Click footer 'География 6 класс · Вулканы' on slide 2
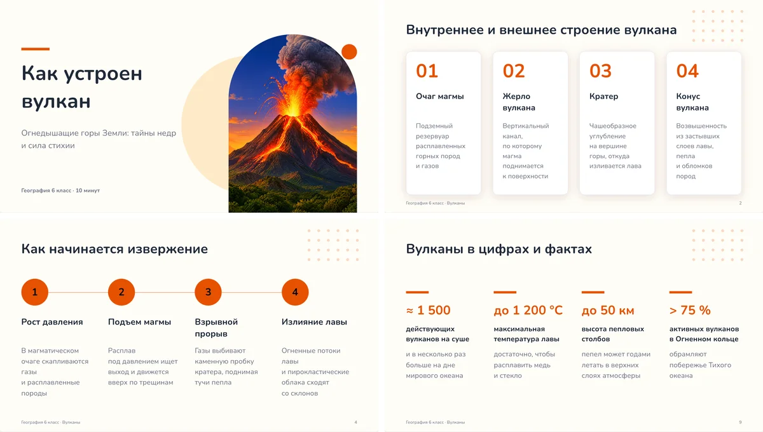The width and height of the screenshot is (763, 432). [x=436, y=203]
